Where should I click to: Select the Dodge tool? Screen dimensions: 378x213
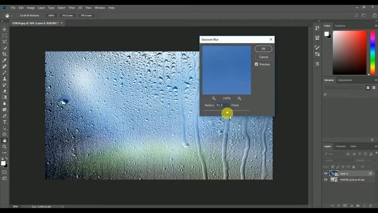click(5, 109)
